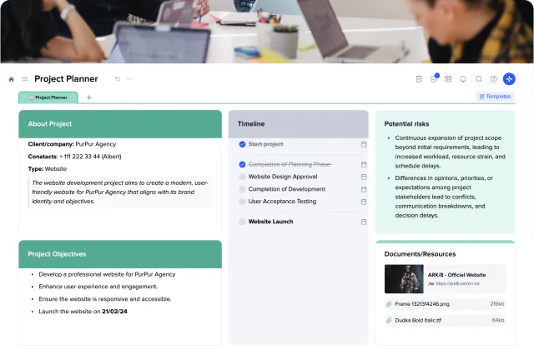Image resolution: width=534 pixels, height=350 pixels.
Task: Uncheck the Completion of Planning Phase task
Action: click(242, 165)
